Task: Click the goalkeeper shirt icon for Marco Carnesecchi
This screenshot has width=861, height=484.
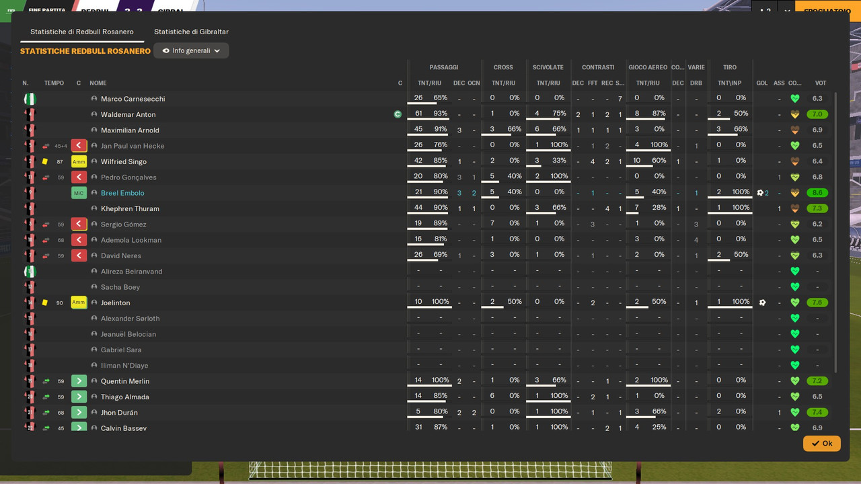Action: click(x=30, y=99)
